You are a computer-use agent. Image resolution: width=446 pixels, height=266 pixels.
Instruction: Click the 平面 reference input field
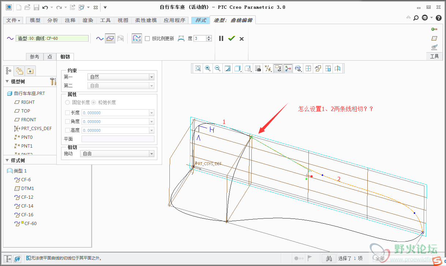(x=118, y=139)
